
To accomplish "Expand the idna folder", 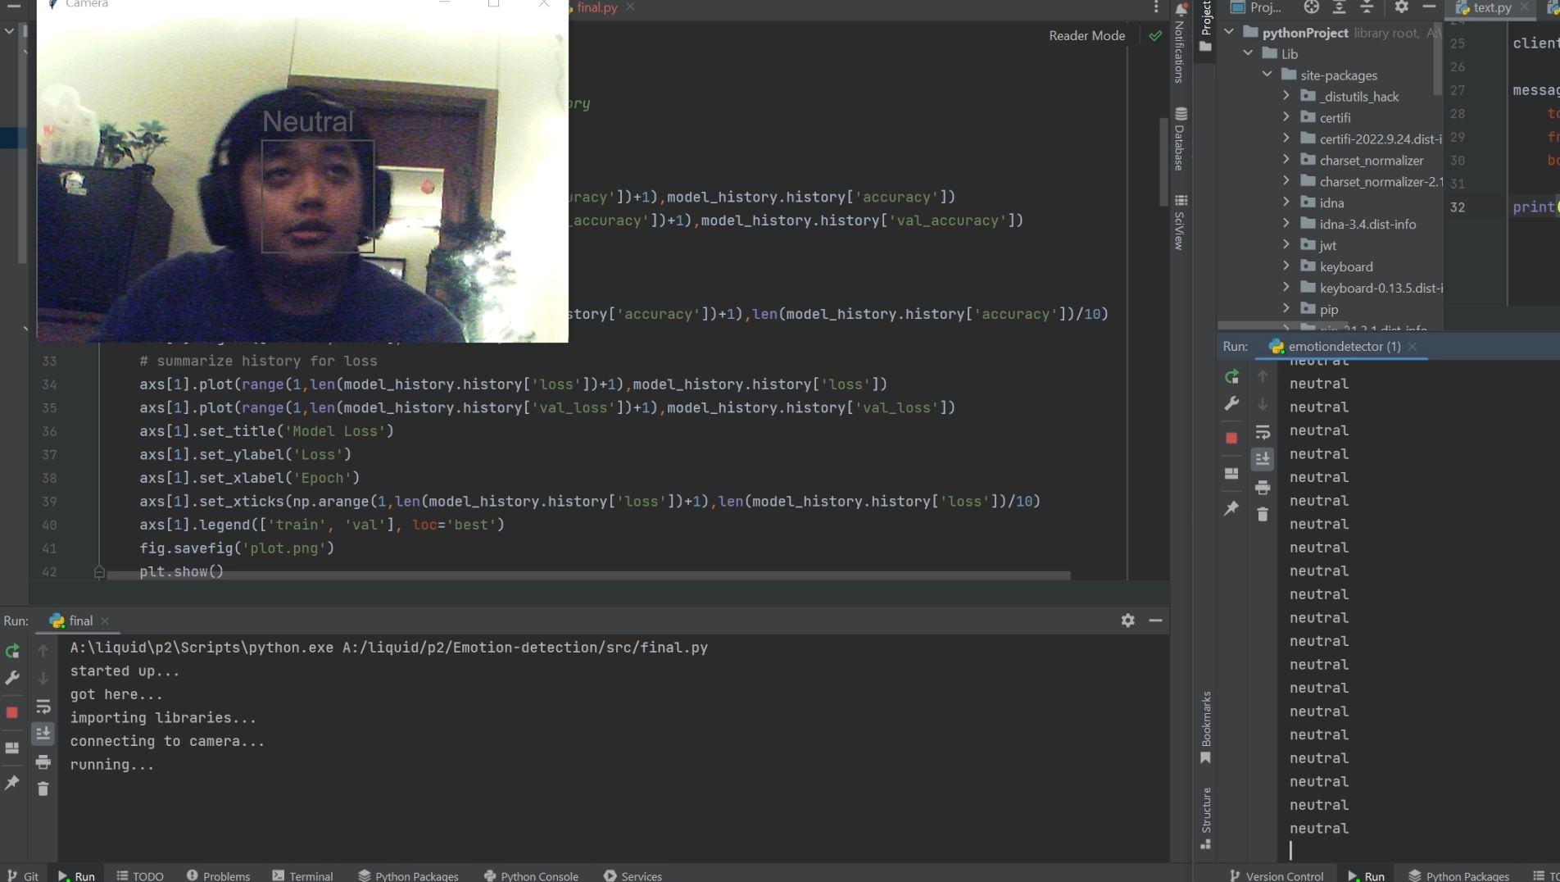I will click(x=1286, y=202).
